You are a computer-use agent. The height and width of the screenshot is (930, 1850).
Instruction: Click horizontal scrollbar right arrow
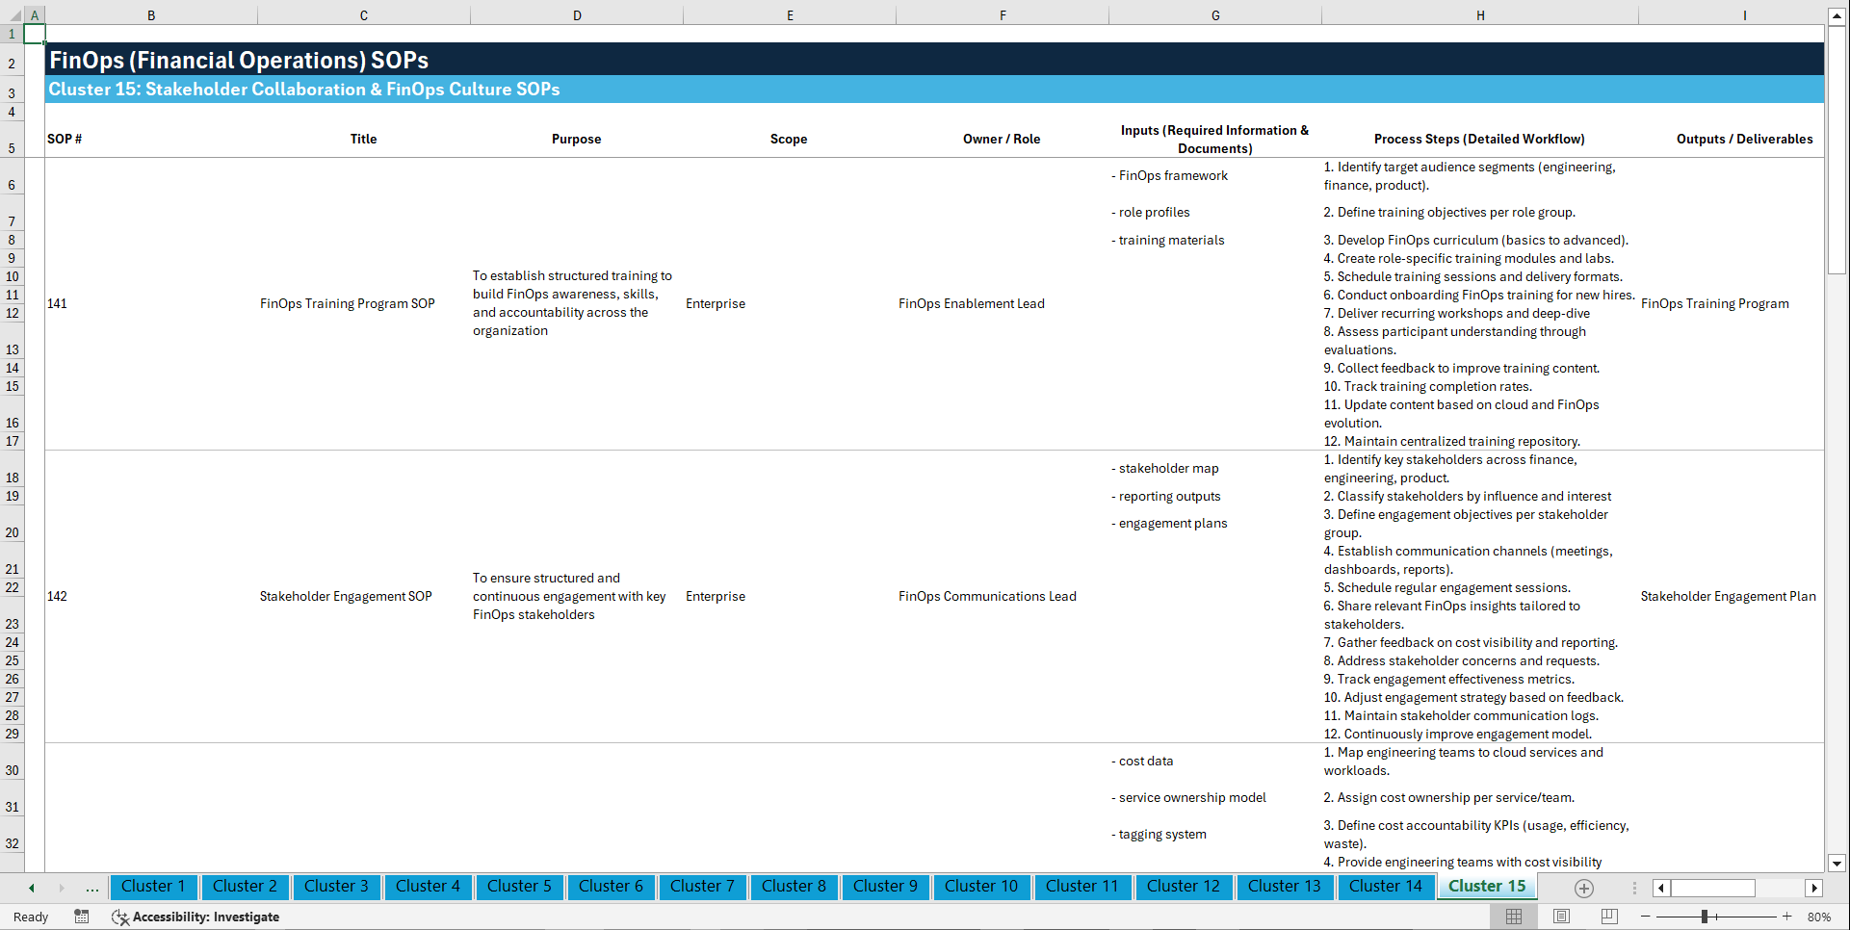coord(1814,888)
